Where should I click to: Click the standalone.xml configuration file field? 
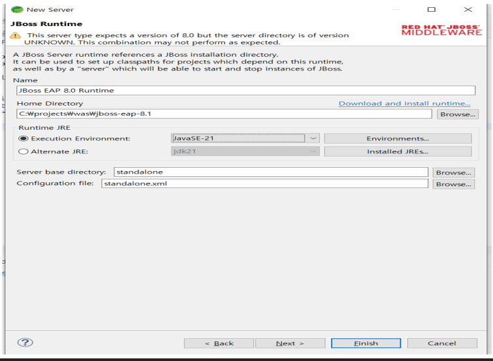click(264, 183)
